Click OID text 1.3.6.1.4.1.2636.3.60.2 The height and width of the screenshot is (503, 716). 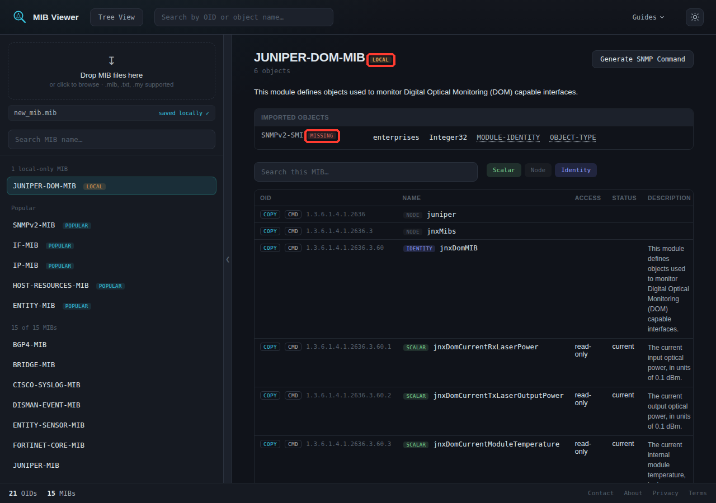348,396
